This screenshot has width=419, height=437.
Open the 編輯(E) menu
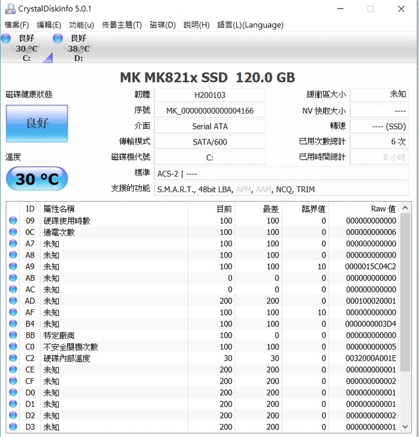[x=49, y=25]
